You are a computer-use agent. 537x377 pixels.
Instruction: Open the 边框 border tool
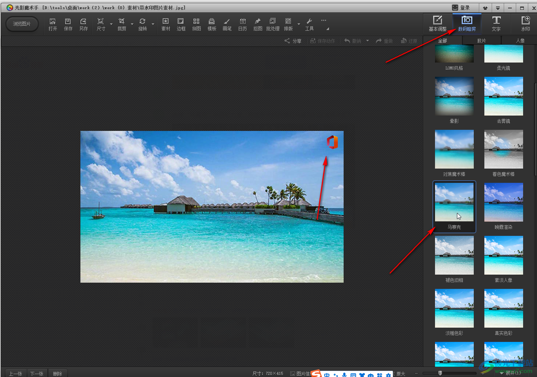181,24
